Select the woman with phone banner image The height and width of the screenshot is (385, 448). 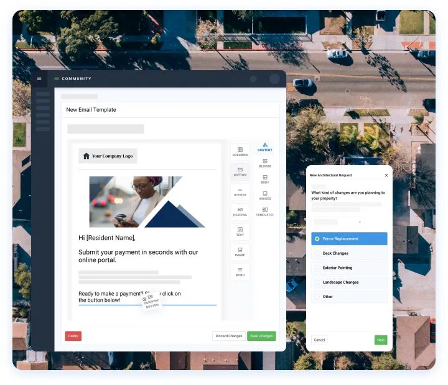click(x=147, y=202)
